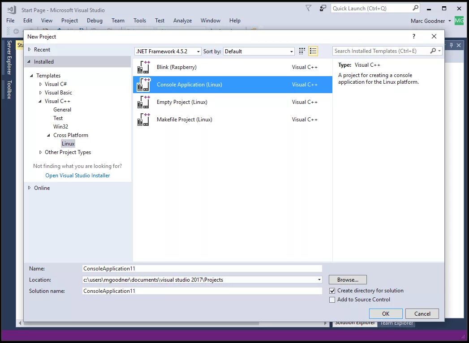Click the Visual Studio logo icon
469x343 pixels.
tap(12, 9)
